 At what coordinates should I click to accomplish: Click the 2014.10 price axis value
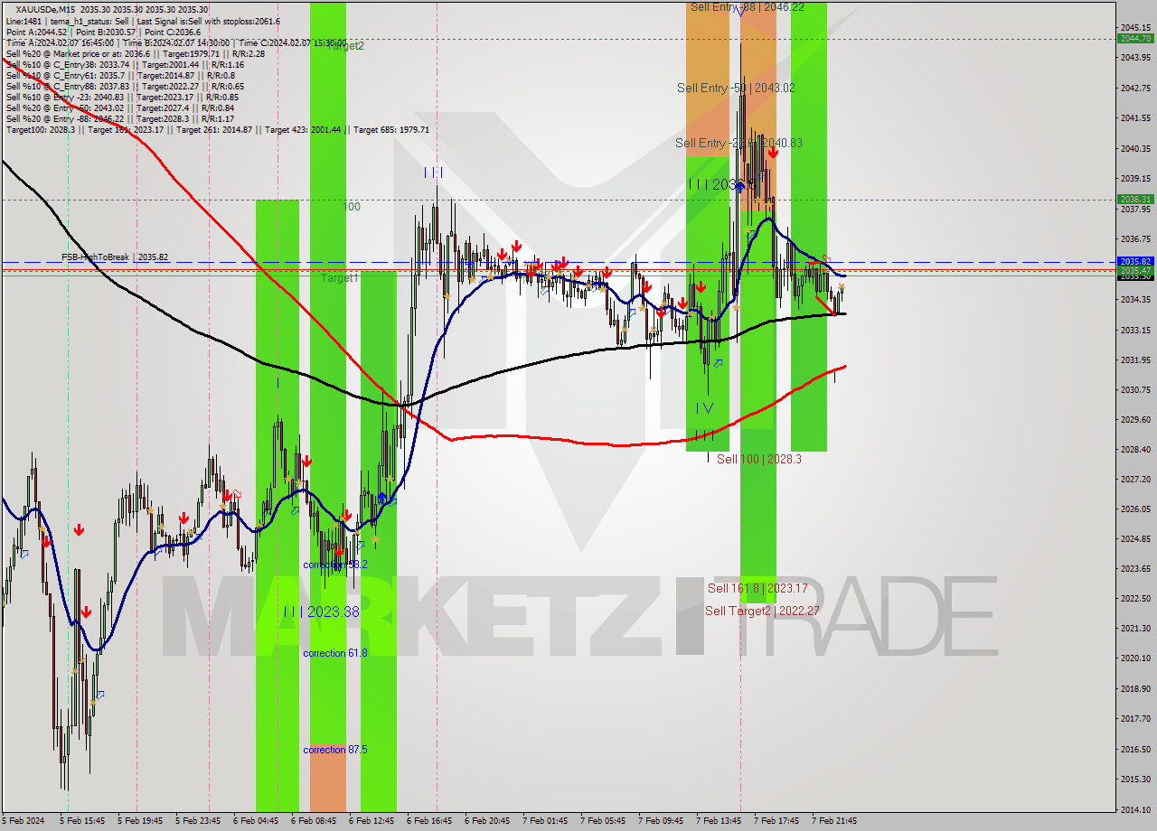(x=1135, y=809)
